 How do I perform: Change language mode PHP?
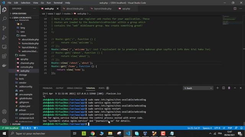230,128
